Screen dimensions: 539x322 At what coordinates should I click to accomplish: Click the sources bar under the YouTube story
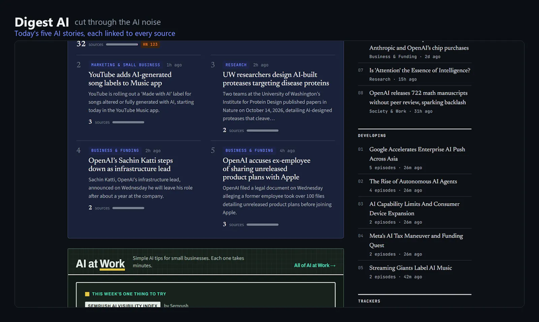coord(128,122)
